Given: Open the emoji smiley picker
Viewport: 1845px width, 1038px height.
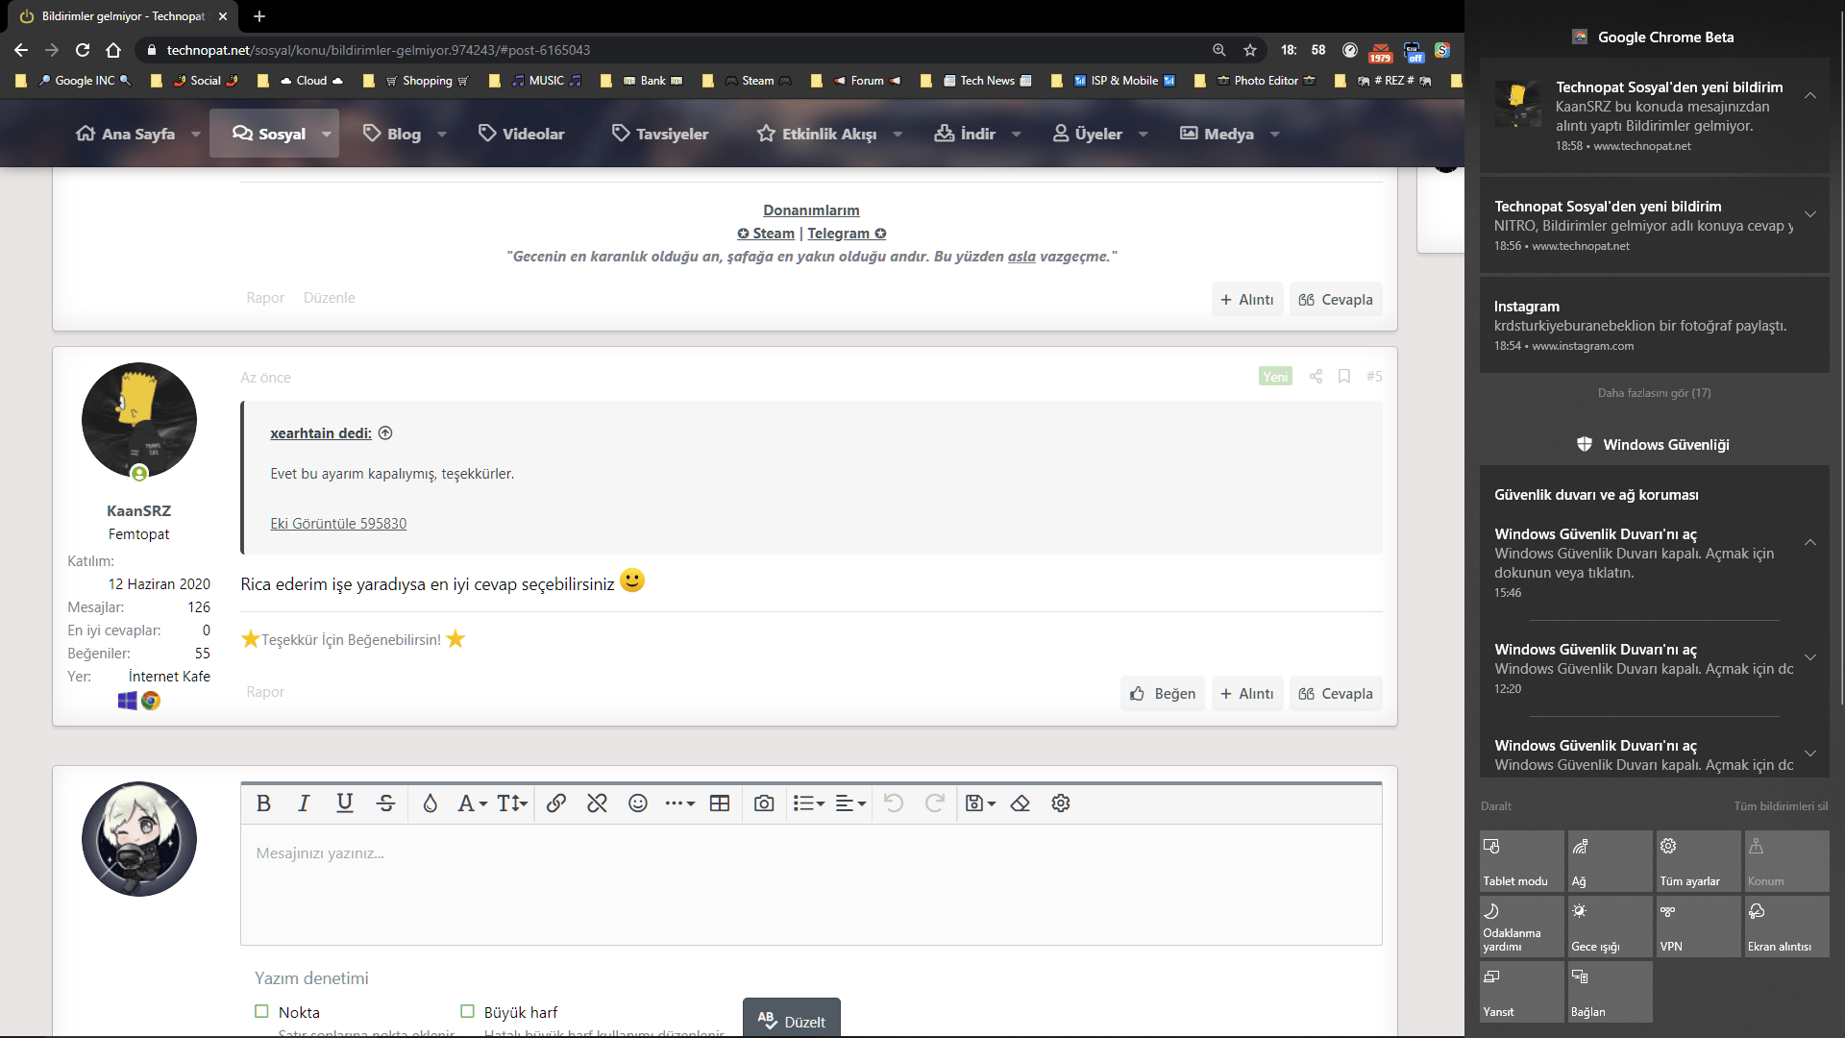Looking at the screenshot, I should [637, 803].
